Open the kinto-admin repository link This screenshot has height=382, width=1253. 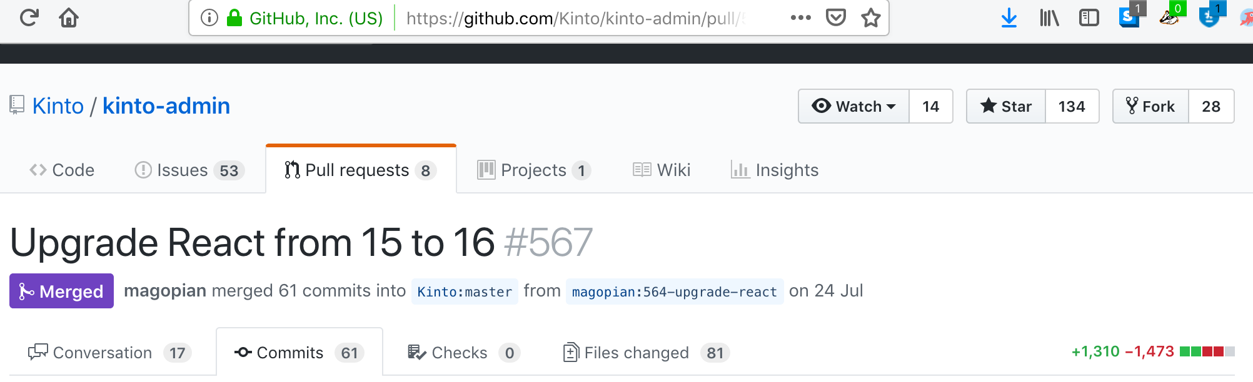tap(166, 106)
